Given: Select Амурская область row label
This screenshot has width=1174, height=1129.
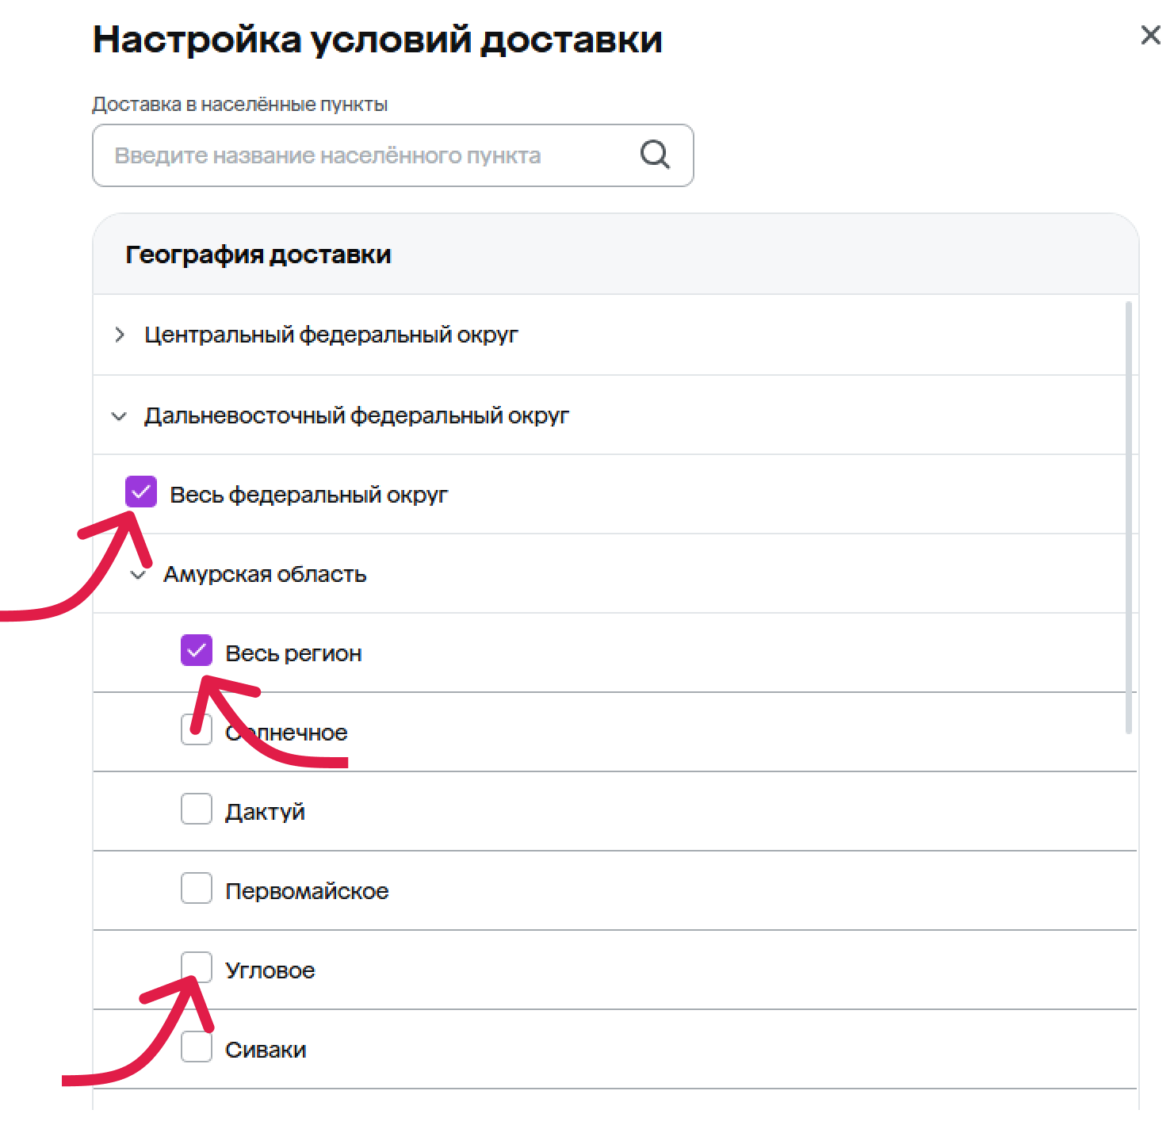Looking at the screenshot, I should click(x=265, y=574).
